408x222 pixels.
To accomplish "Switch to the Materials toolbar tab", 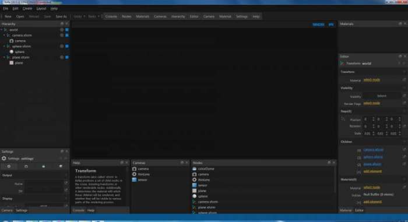I will 143,16.
